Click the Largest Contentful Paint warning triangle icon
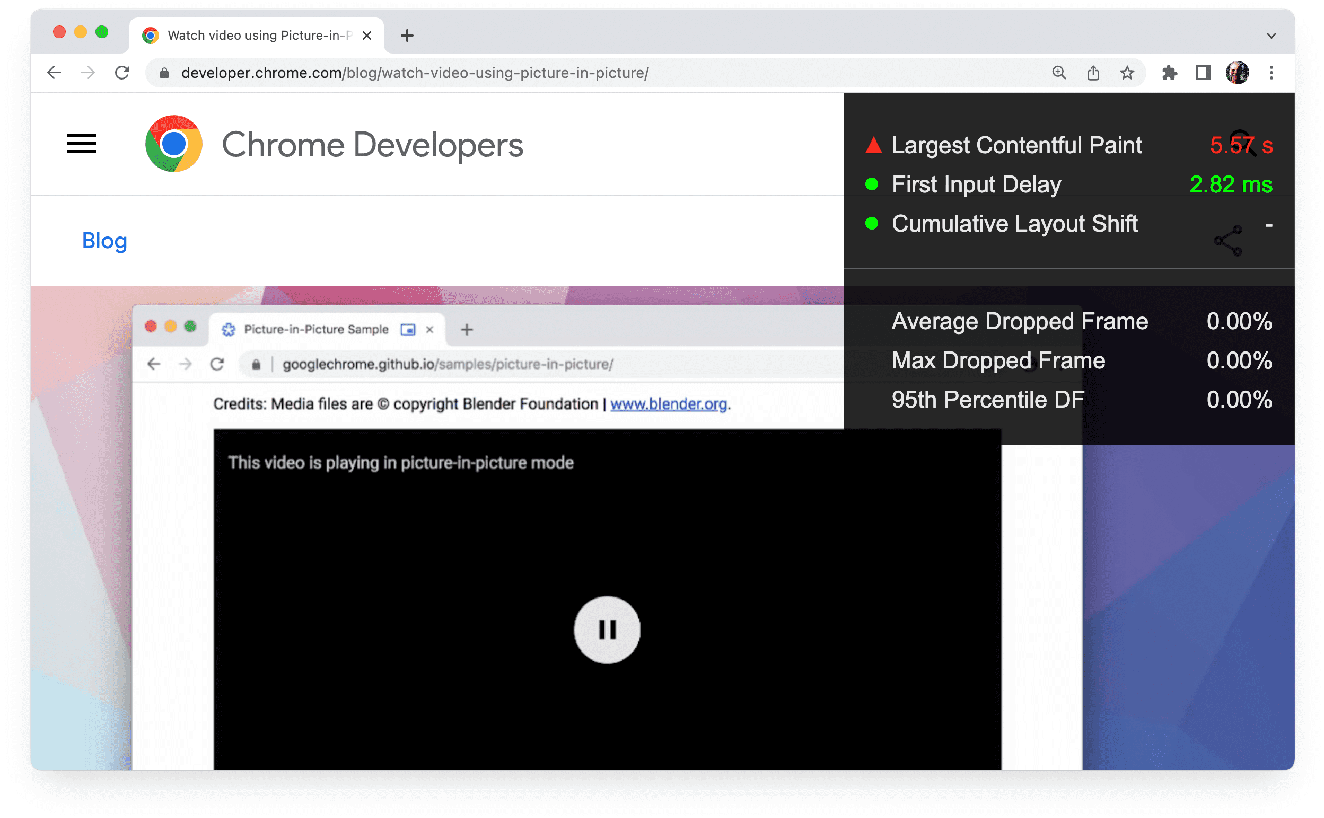 pyautogui.click(x=871, y=144)
